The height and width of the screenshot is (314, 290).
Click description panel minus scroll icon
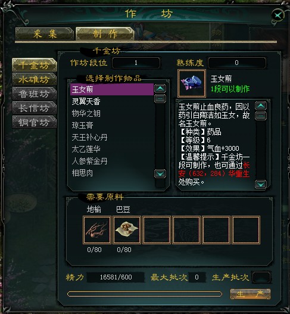[261, 116]
